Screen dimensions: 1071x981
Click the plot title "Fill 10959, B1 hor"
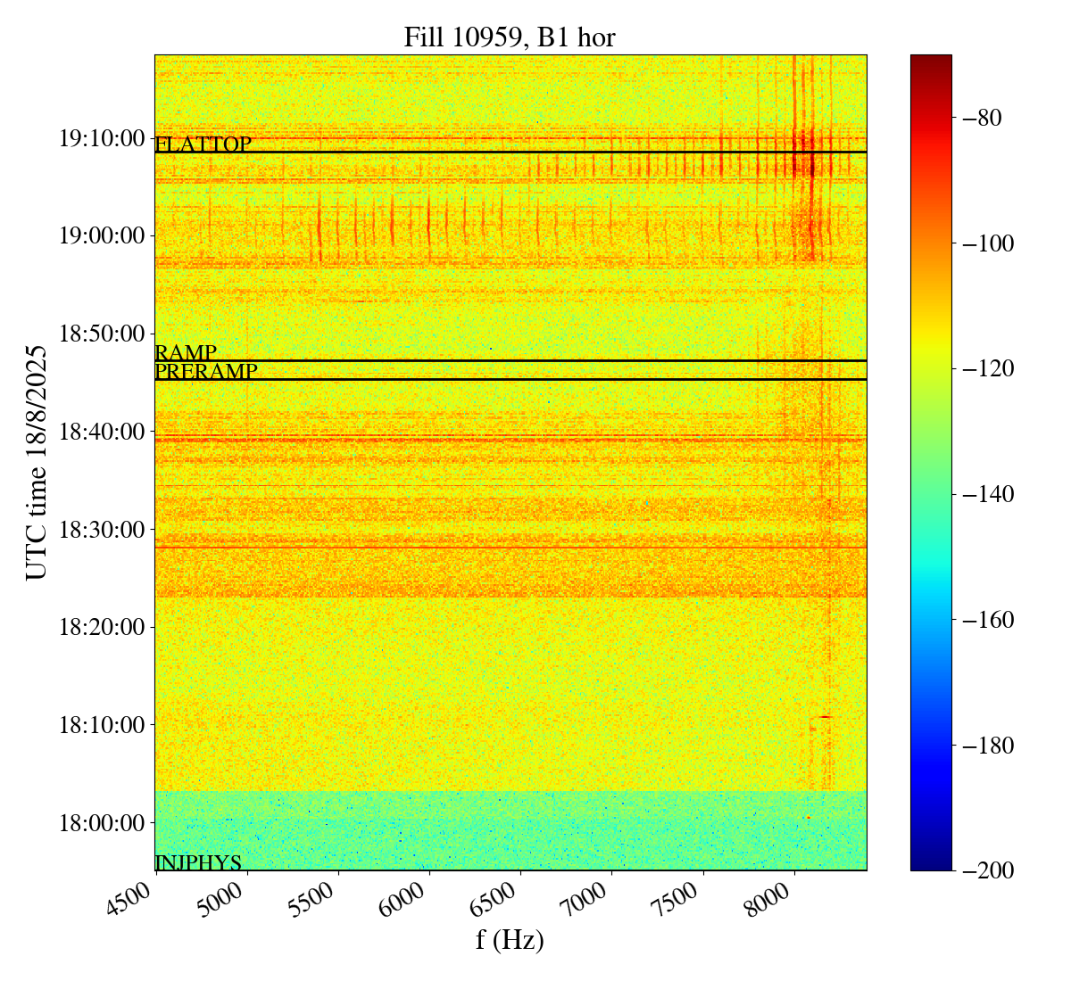coord(510,37)
